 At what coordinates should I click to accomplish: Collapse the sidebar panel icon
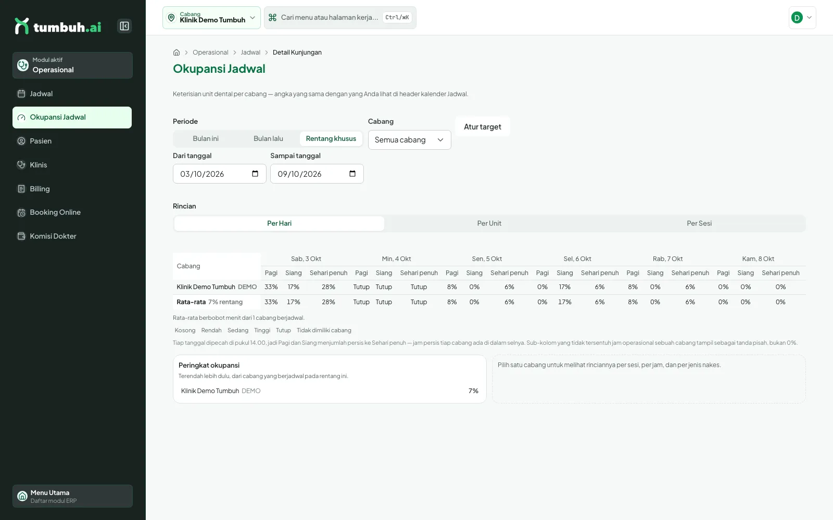tap(124, 26)
